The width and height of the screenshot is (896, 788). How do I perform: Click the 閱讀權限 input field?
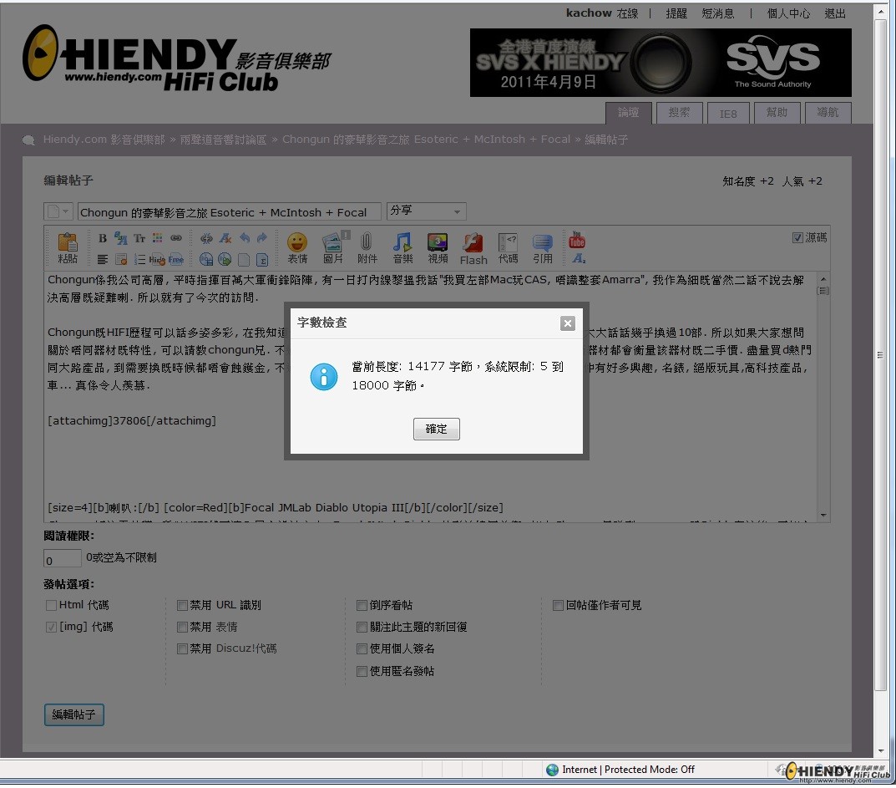pos(62,559)
